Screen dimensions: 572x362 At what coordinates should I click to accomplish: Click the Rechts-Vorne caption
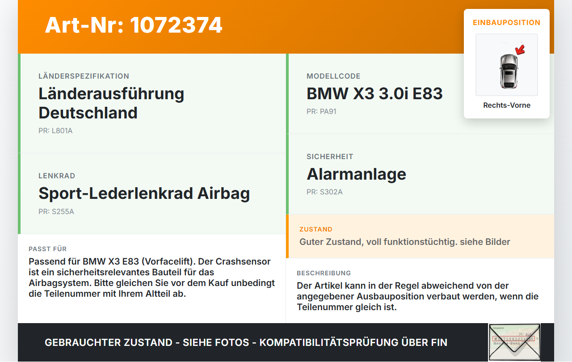(507, 105)
